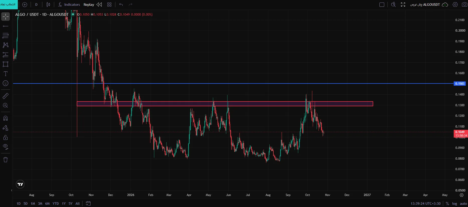The width and height of the screenshot is (468, 207).
Task: Open the D interval dropdown
Action: tap(36, 5)
